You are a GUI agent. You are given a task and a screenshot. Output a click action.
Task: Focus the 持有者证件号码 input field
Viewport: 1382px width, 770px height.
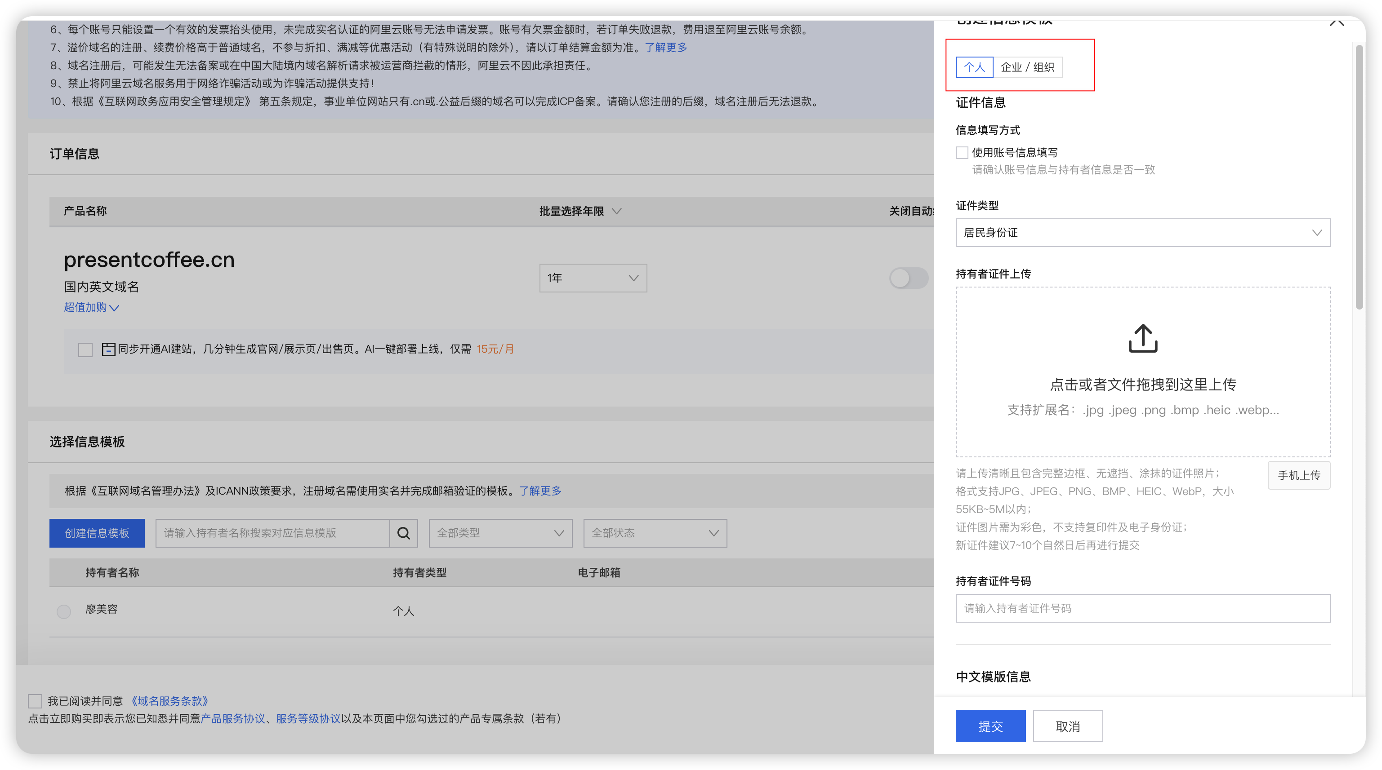coord(1143,608)
